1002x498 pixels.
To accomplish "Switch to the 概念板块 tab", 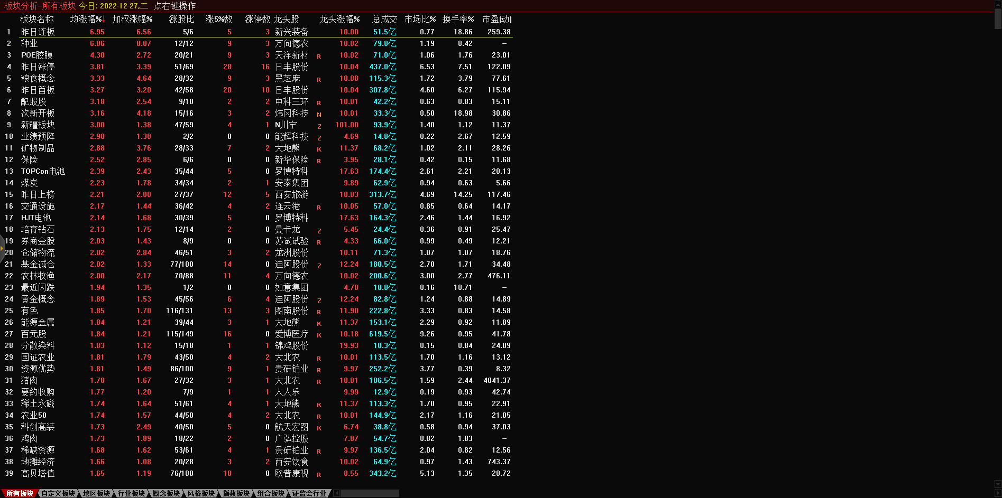I will [x=166, y=493].
